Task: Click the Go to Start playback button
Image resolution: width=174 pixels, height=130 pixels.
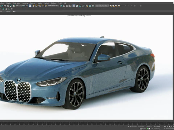Action: click(x=165, y=126)
